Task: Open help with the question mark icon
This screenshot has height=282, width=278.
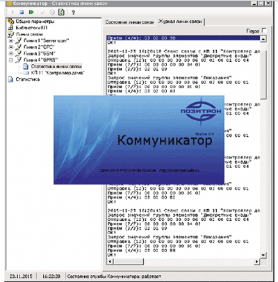Action: (74, 13)
